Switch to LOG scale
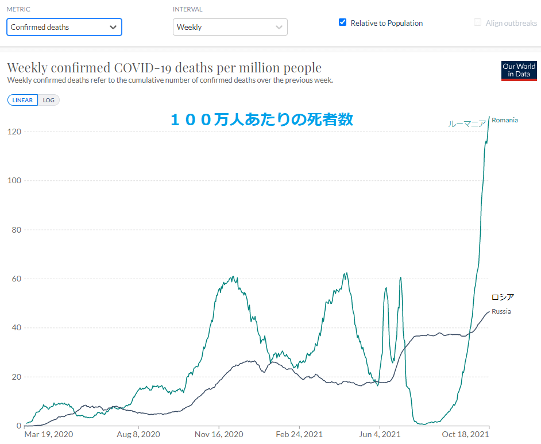The width and height of the screenshot is (541, 444). [49, 100]
